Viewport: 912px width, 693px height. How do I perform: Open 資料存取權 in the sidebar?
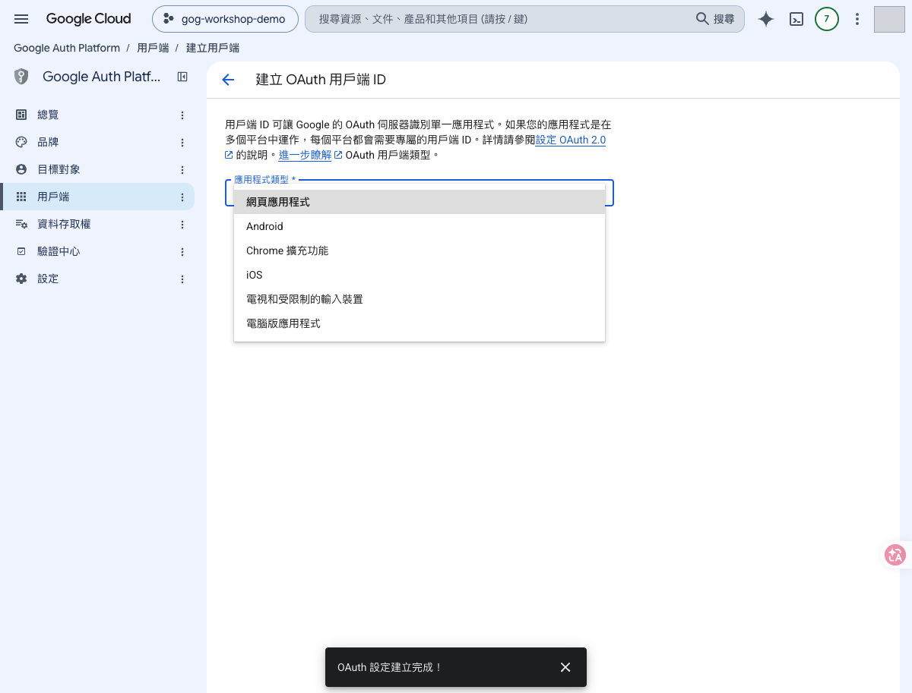[97, 224]
